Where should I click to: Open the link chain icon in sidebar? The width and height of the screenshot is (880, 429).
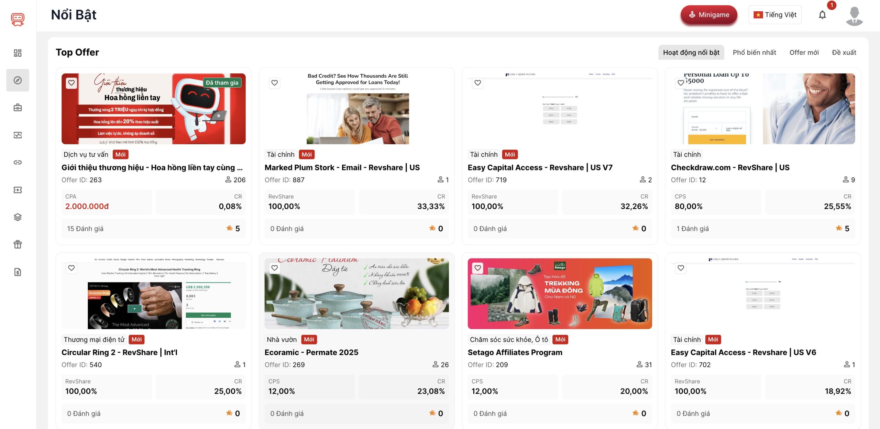point(18,162)
